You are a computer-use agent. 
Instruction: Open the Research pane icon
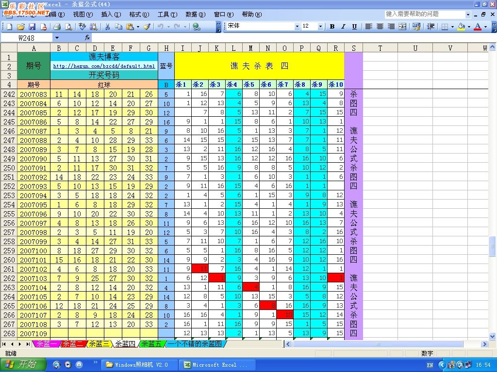click(x=93, y=27)
